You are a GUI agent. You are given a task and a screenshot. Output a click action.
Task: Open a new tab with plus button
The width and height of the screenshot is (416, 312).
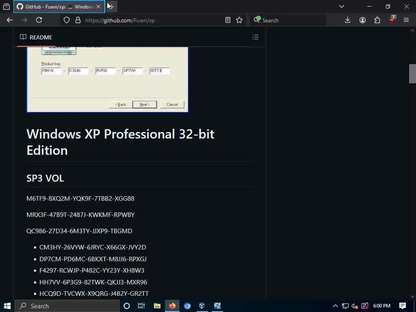tap(111, 6)
